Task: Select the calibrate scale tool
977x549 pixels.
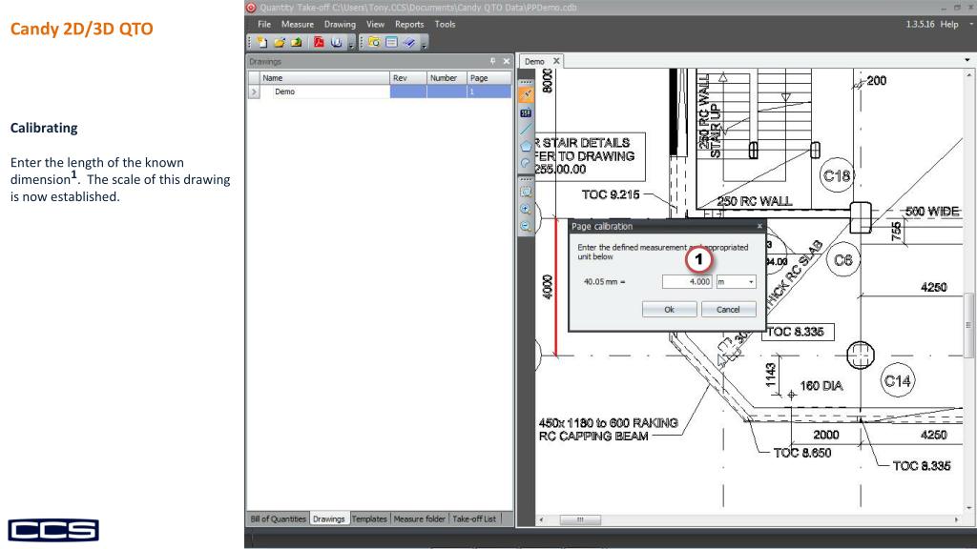Action: [526, 94]
